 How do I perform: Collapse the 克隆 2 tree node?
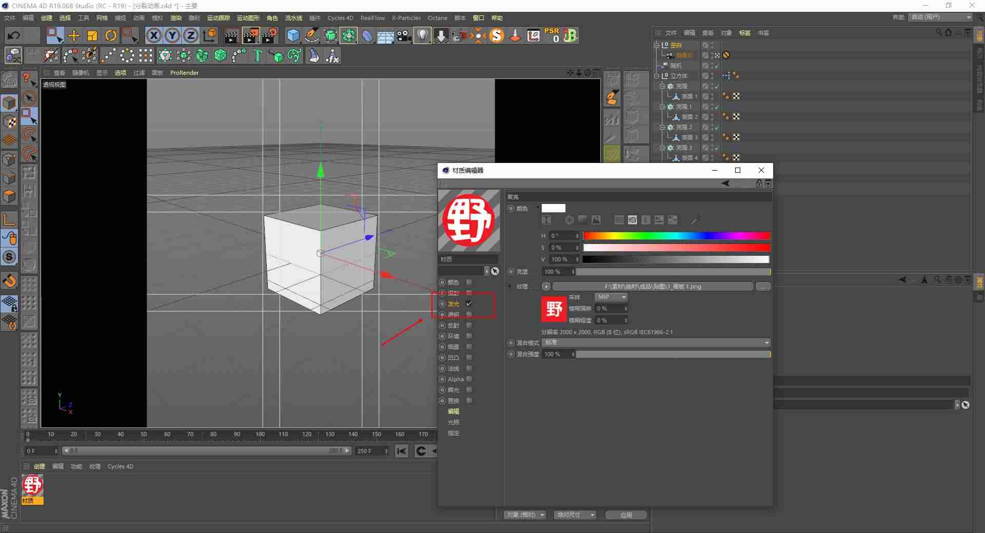(x=662, y=127)
